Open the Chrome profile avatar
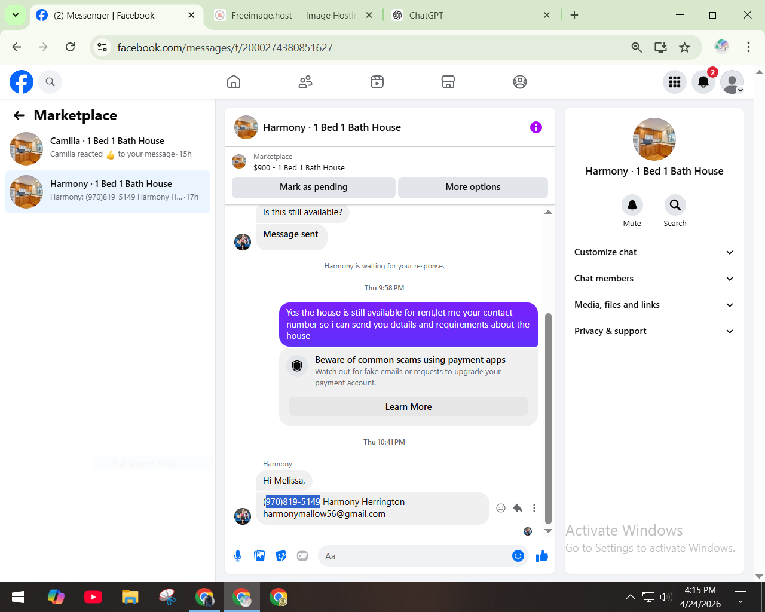765x612 pixels. tap(722, 47)
